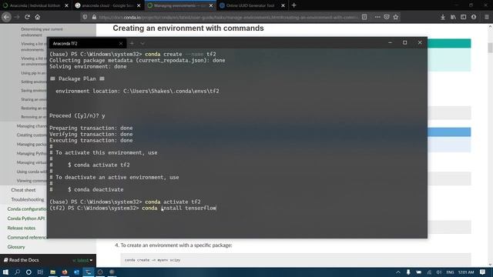Image resolution: width=493 pixels, height=277 pixels.
Task: Open volume control in system tray
Action: click(438, 272)
